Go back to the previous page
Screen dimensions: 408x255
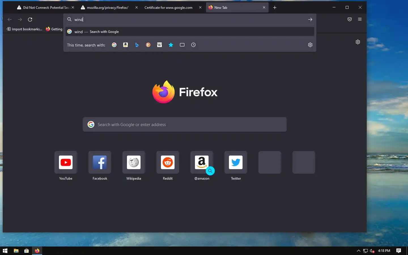(10, 19)
